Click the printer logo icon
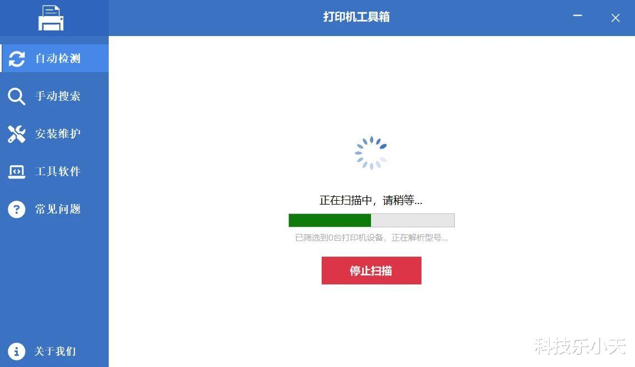Image resolution: width=635 pixels, height=367 pixels. (51, 18)
